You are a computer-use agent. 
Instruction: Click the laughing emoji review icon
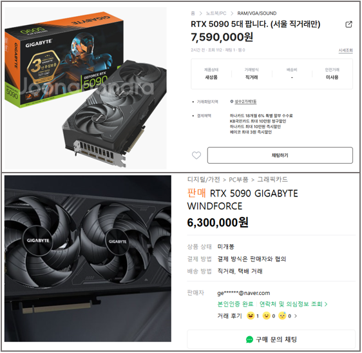coord(251,316)
